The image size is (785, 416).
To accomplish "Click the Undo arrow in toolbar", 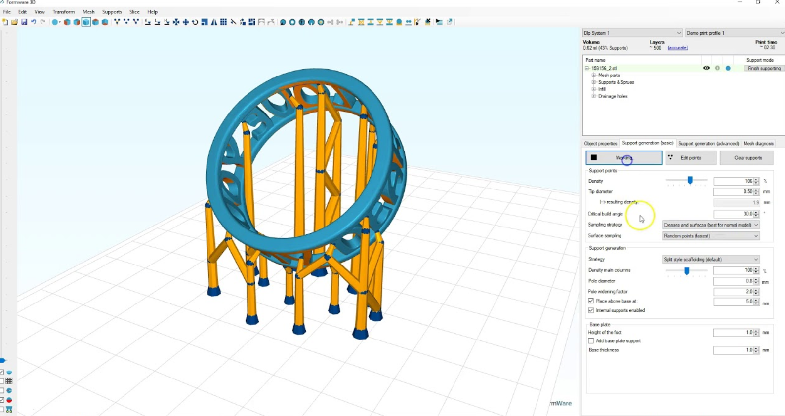I will click(x=34, y=22).
